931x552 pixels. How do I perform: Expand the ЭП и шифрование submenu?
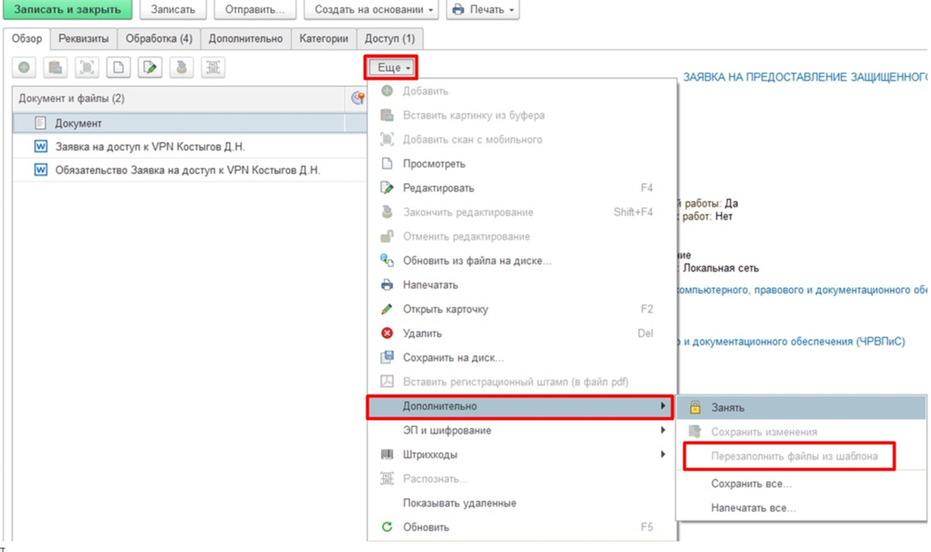522,431
